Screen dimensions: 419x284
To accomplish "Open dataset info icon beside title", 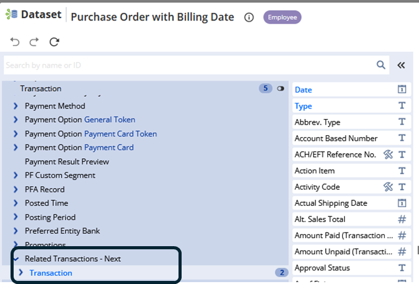I will [x=249, y=17].
